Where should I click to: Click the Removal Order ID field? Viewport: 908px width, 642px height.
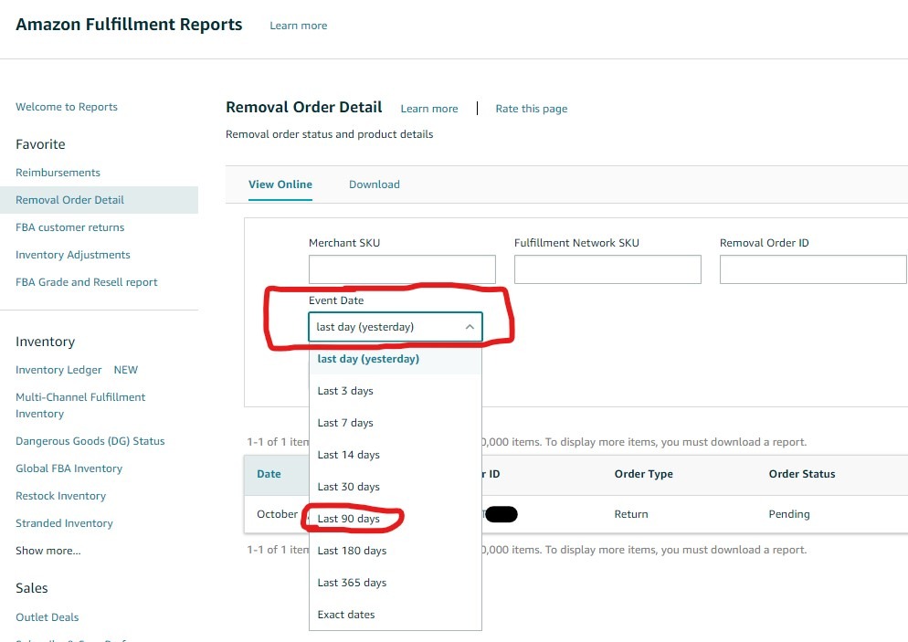(x=813, y=269)
